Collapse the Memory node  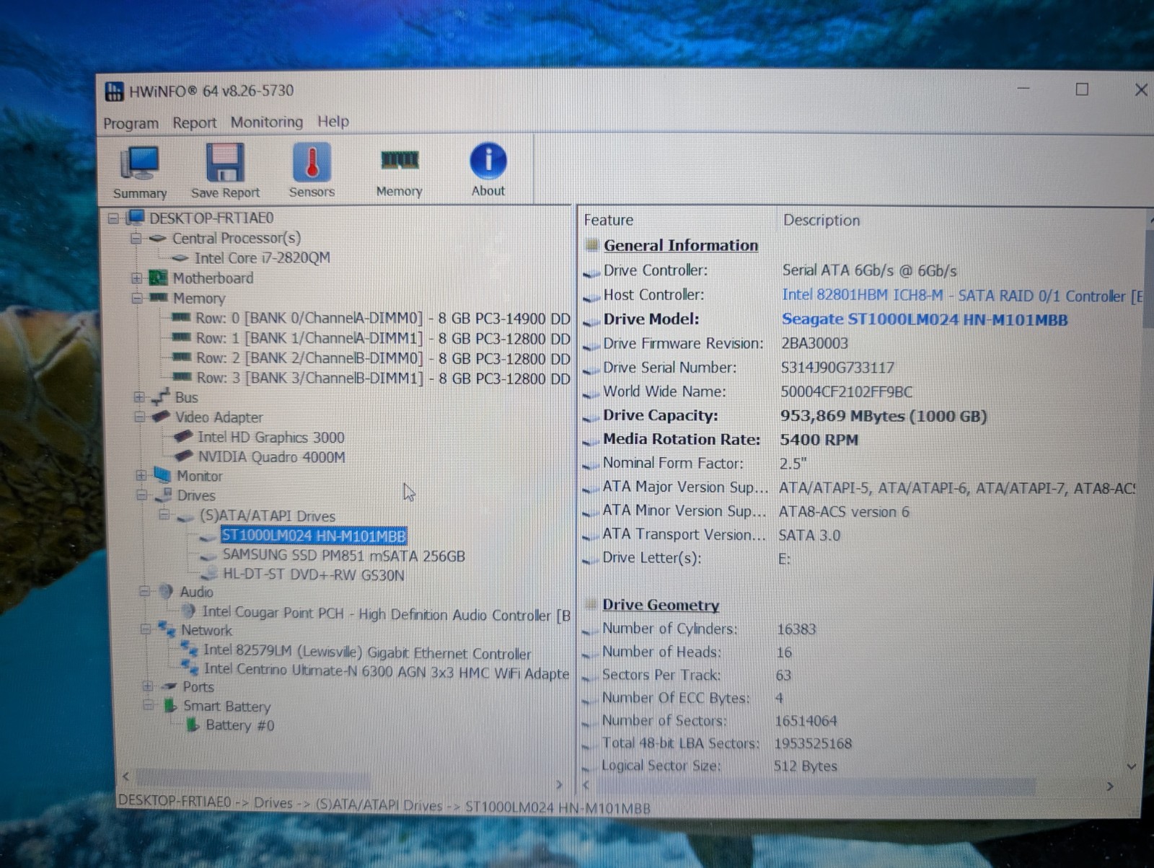[x=136, y=298]
